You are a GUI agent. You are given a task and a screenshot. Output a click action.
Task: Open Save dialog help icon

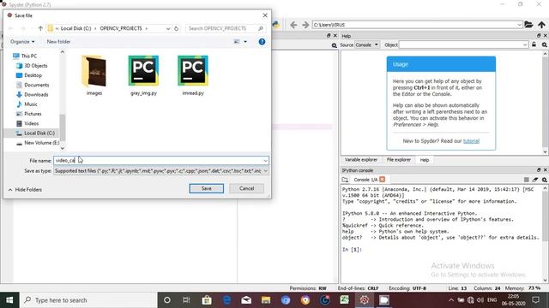point(262,42)
